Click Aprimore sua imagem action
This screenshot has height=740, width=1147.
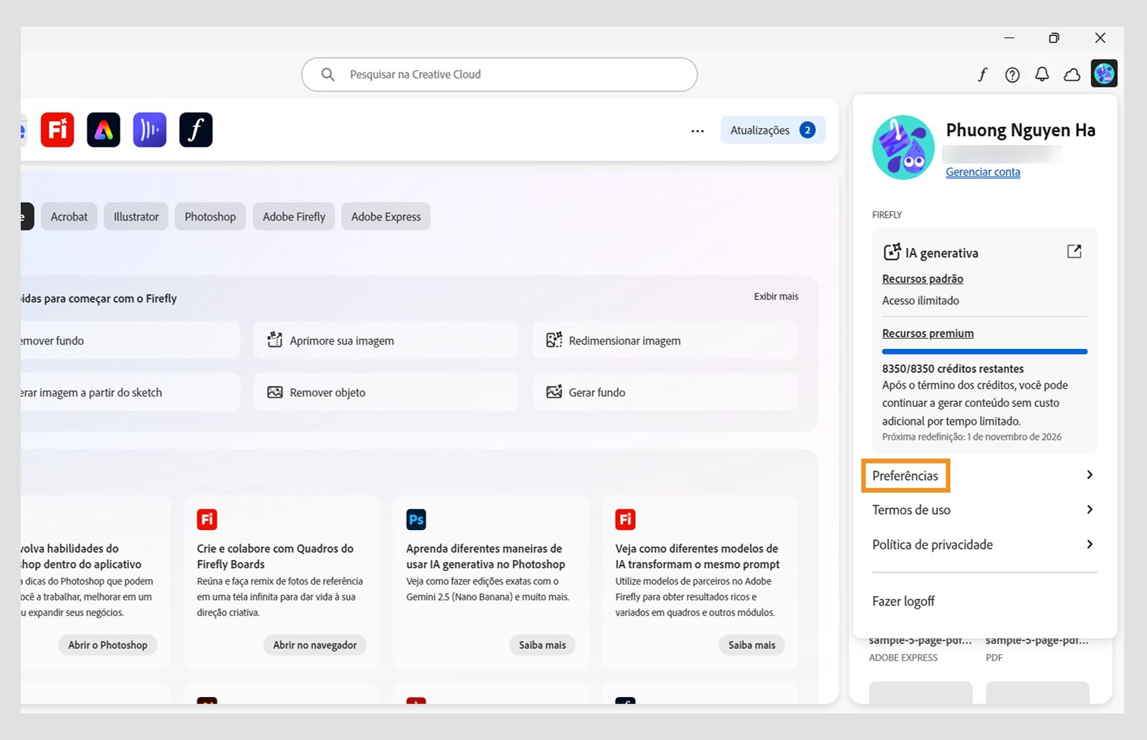click(x=386, y=340)
